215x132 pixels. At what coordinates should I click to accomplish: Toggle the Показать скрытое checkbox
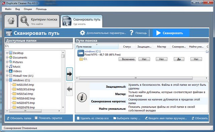point(36,118)
